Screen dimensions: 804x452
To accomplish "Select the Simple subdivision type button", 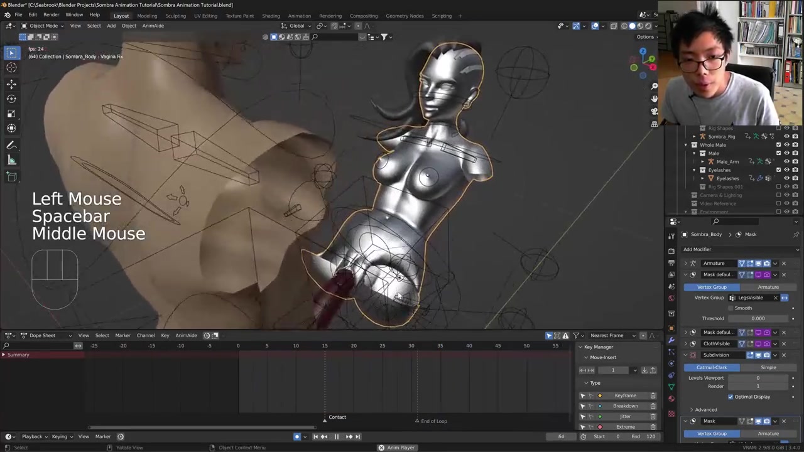I will (x=768, y=367).
